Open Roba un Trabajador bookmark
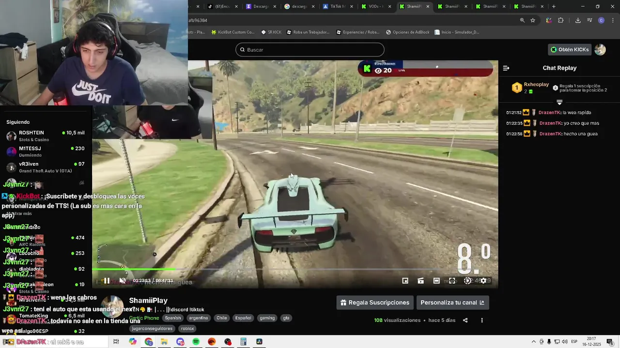The width and height of the screenshot is (620, 348). tap(308, 32)
